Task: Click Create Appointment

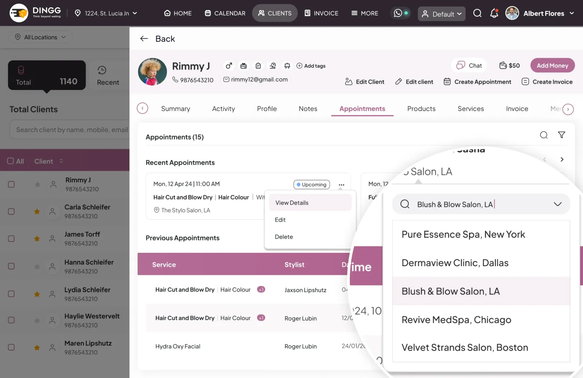Action: point(477,82)
